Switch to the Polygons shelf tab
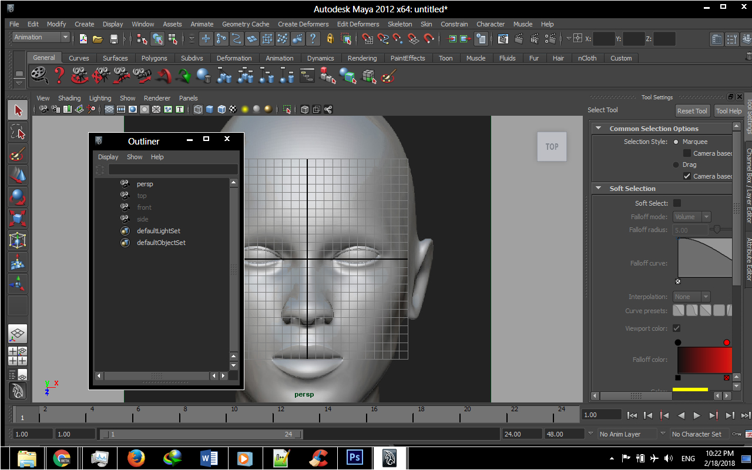This screenshot has width=752, height=470. coord(154,58)
